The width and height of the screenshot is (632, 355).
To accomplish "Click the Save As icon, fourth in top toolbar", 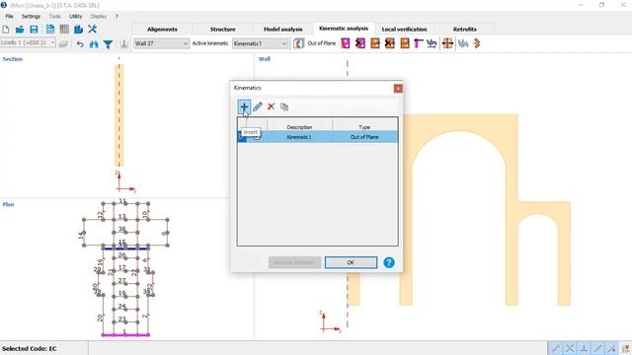I will click(50, 29).
